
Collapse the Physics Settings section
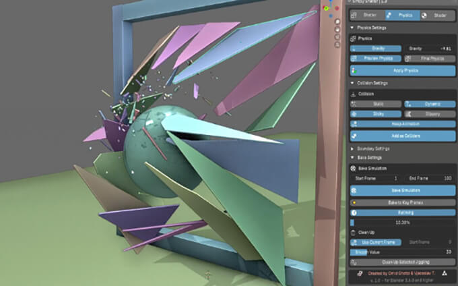(352, 28)
